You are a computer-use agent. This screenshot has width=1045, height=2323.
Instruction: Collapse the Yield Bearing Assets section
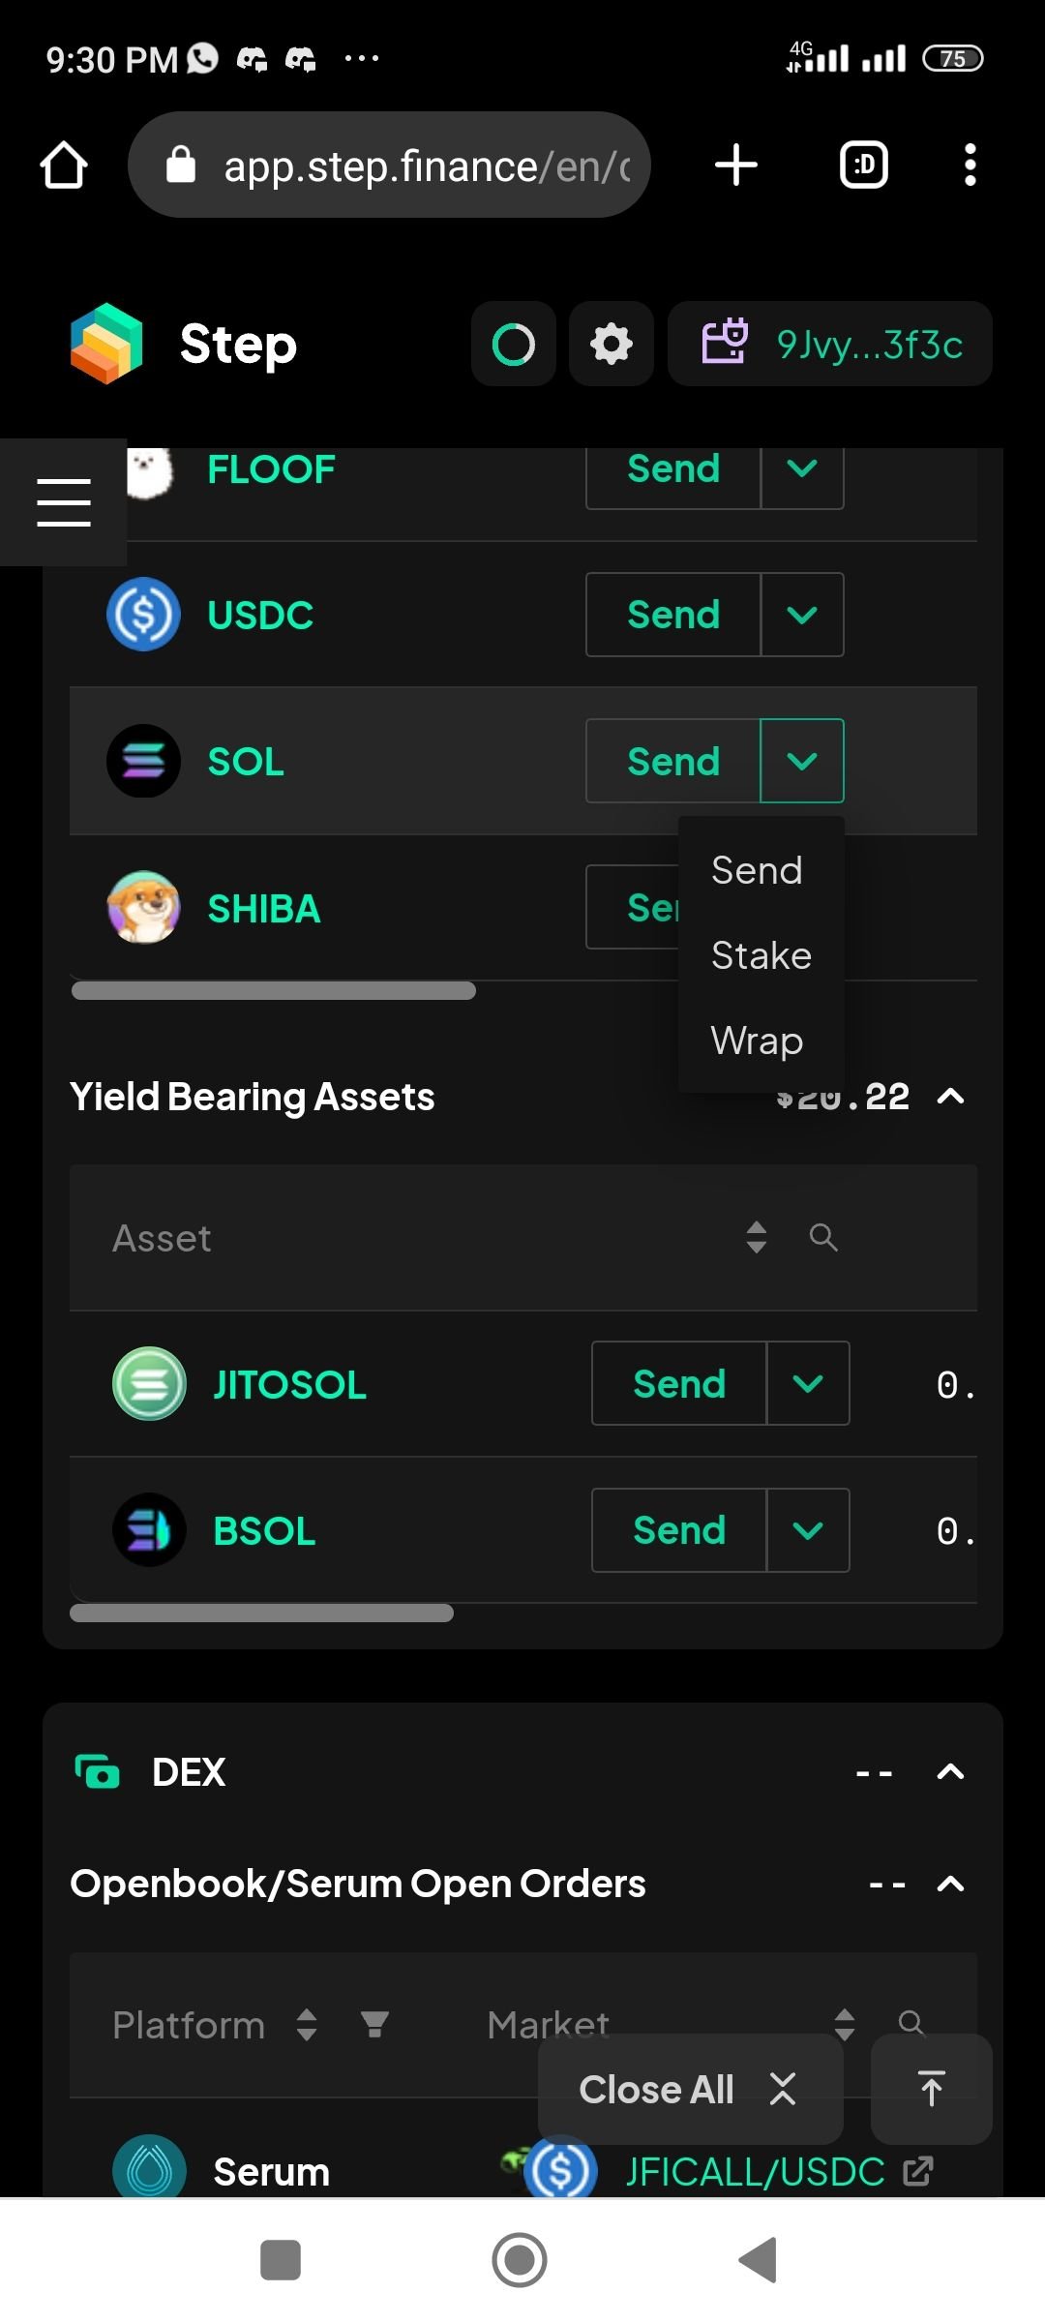click(x=951, y=1096)
